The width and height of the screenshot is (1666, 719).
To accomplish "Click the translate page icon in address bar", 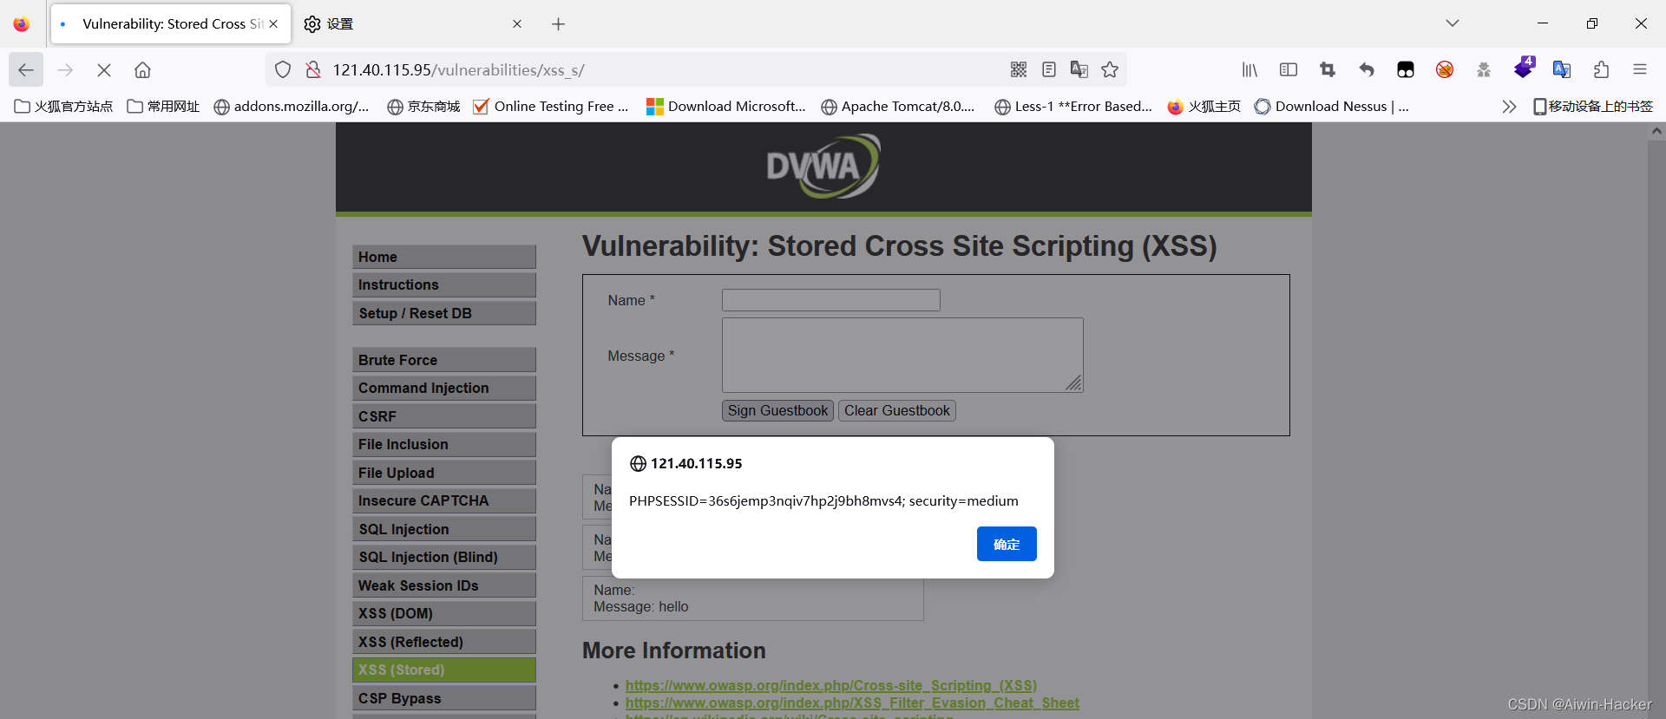I will click(1079, 69).
